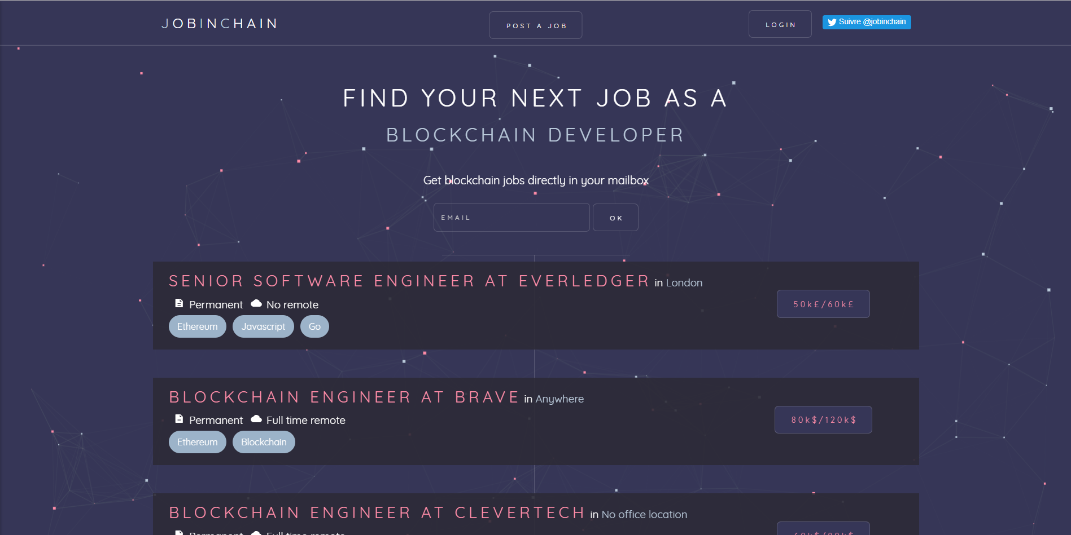Select the Javascript tag under the Everledger job
Image resolution: width=1071 pixels, height=535 pixels.
(263, 326)
